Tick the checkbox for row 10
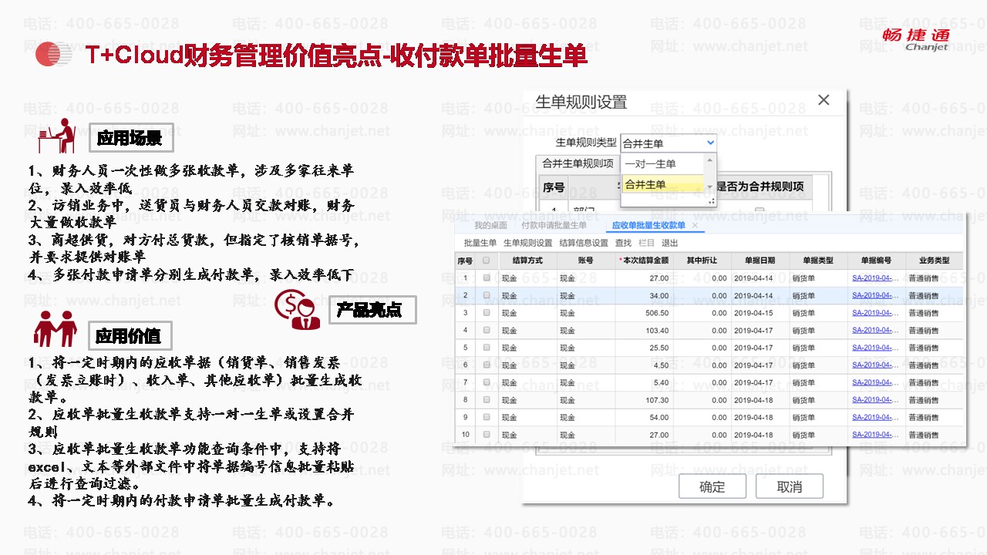Image resolution: width=987 pixels, height=555 pixels. pyautogui.click(x=486, y=435)
